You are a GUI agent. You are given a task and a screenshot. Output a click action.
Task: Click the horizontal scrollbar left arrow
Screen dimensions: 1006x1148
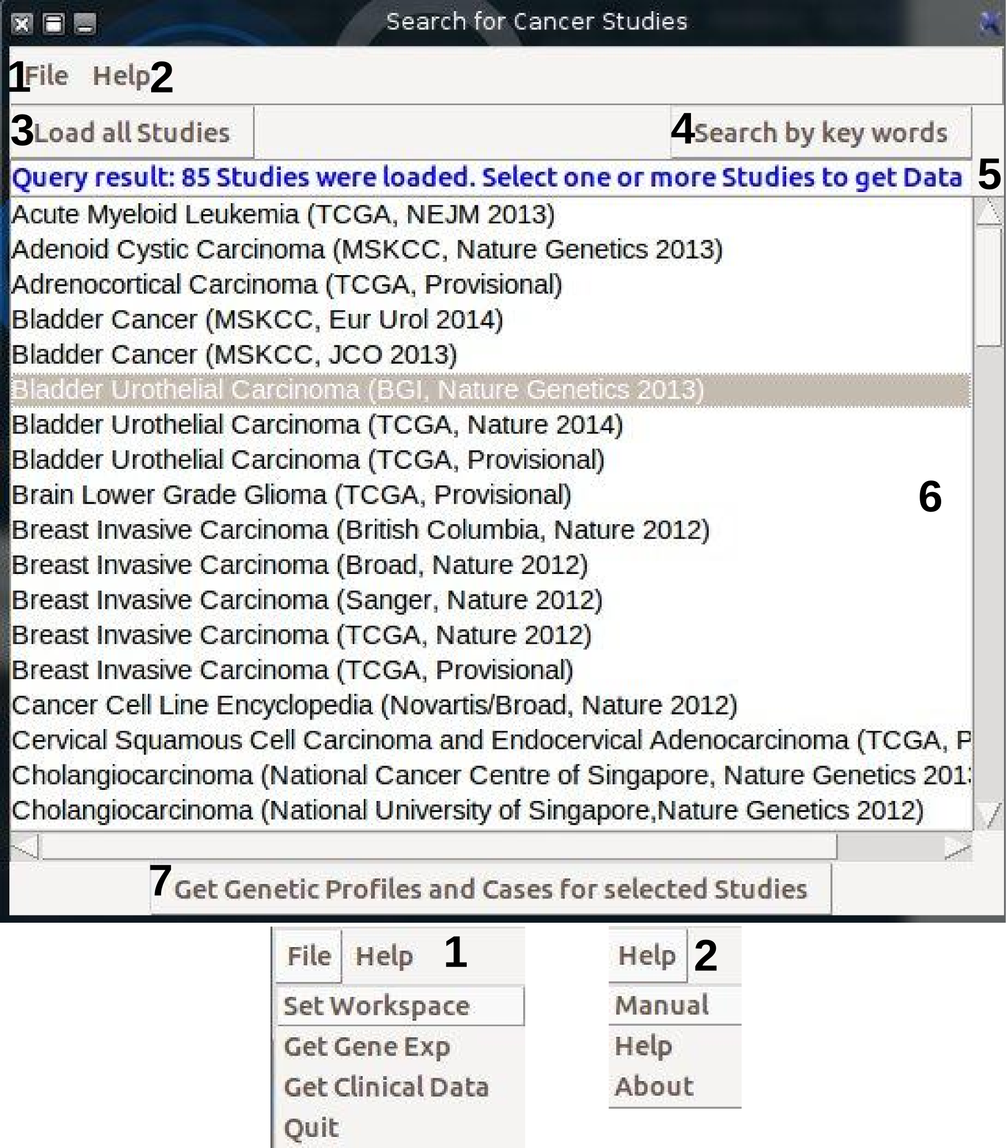point(25,846)
